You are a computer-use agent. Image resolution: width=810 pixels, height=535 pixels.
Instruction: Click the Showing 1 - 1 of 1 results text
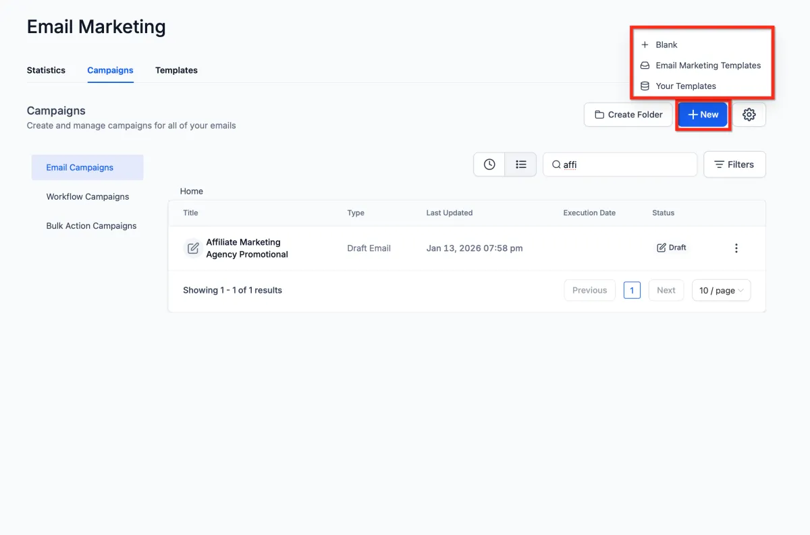pyautogui.click(x=232, y=290)
